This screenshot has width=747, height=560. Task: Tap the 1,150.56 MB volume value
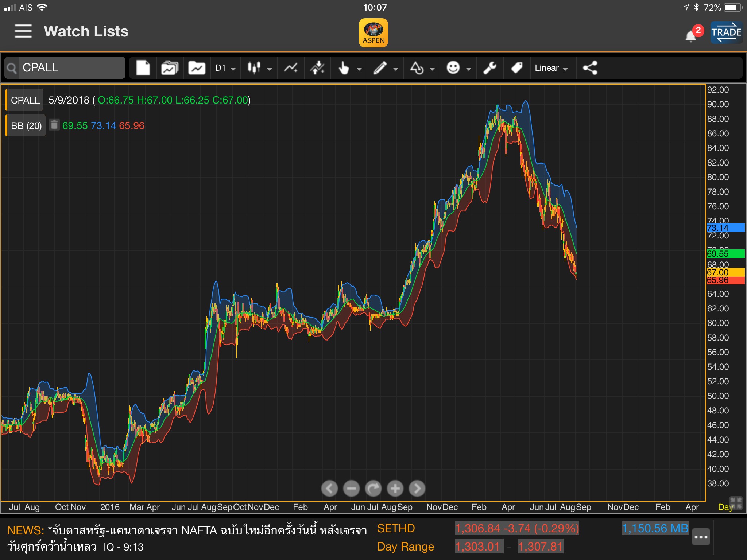(x=655, y=528)
